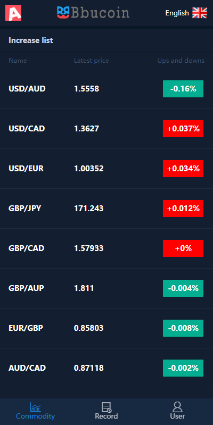
Task: Open the Record document icon
Action: pos(106,407)
